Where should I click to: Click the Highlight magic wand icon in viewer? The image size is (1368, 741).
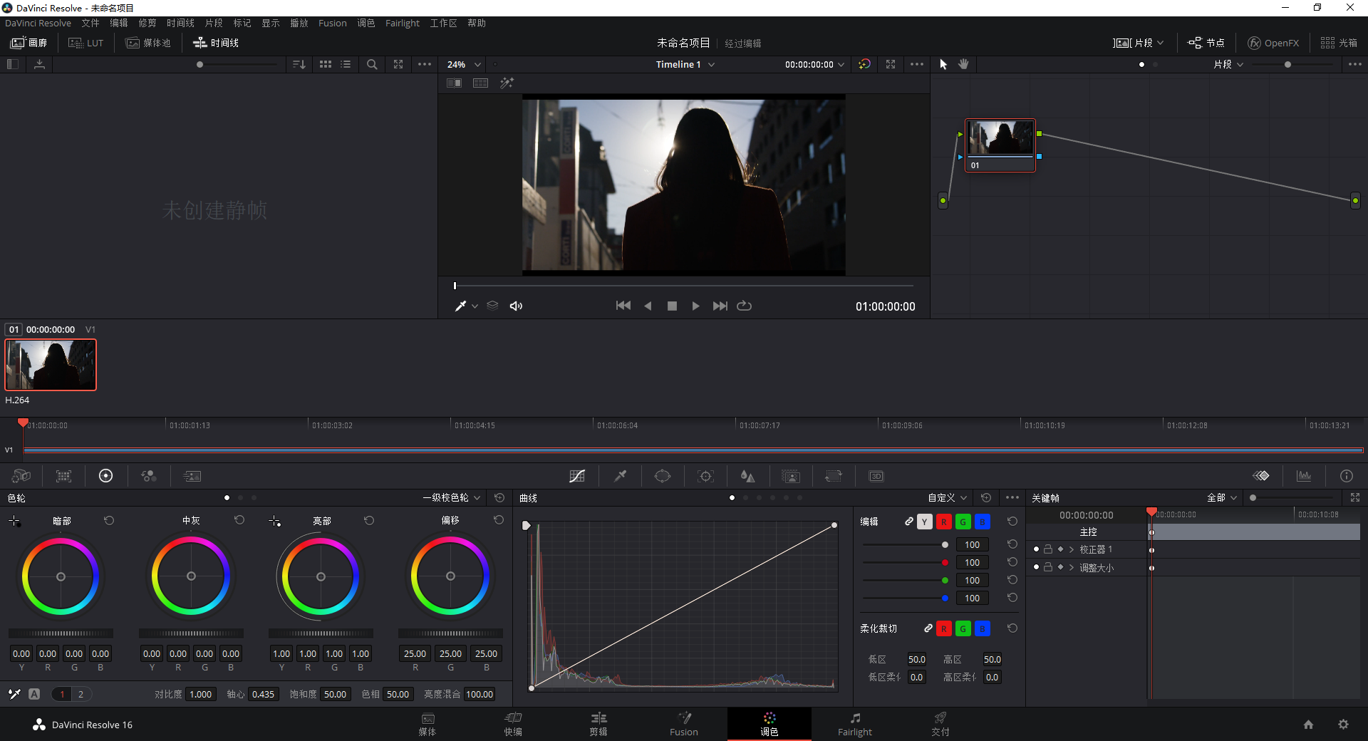[x=507, y=83]
